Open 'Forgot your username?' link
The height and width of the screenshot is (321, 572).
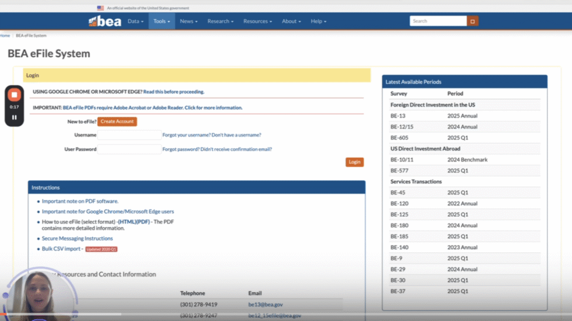[186, 135]
